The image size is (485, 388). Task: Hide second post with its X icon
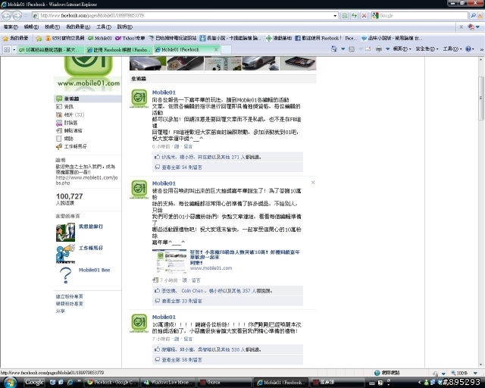(x=313, y=183)
